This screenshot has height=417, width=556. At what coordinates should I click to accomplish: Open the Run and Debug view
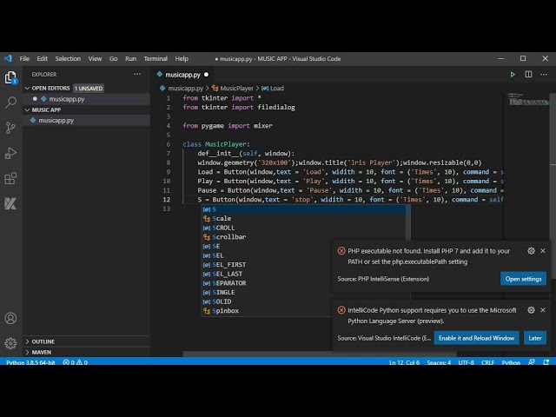tap(10, 153)
